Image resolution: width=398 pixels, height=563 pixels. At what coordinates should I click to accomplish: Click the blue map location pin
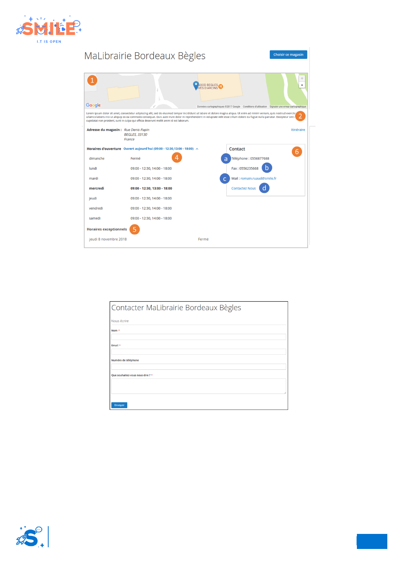pos(196,86)
